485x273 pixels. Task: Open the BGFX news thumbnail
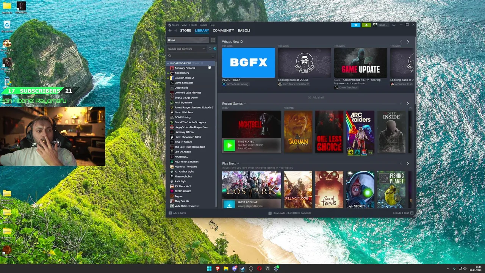click(x=249, y=63)
